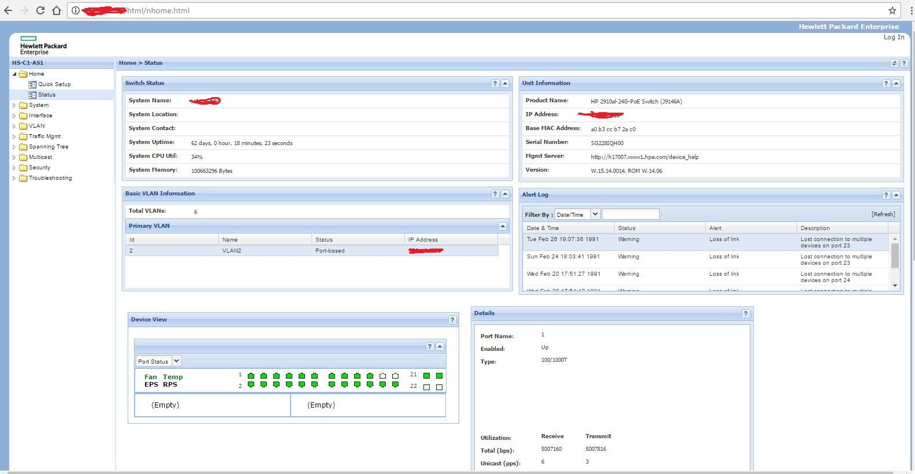Open help for the Unit Information panel

pyautogui.click(x=886, y=83)
